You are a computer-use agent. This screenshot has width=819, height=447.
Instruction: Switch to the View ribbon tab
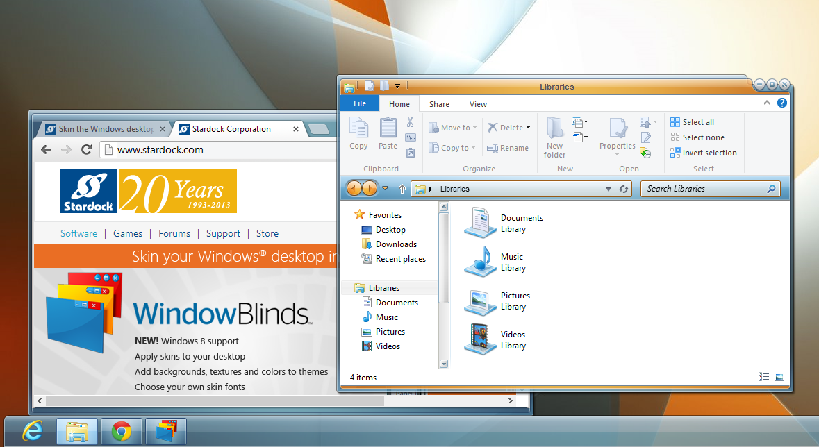[478, 104]
